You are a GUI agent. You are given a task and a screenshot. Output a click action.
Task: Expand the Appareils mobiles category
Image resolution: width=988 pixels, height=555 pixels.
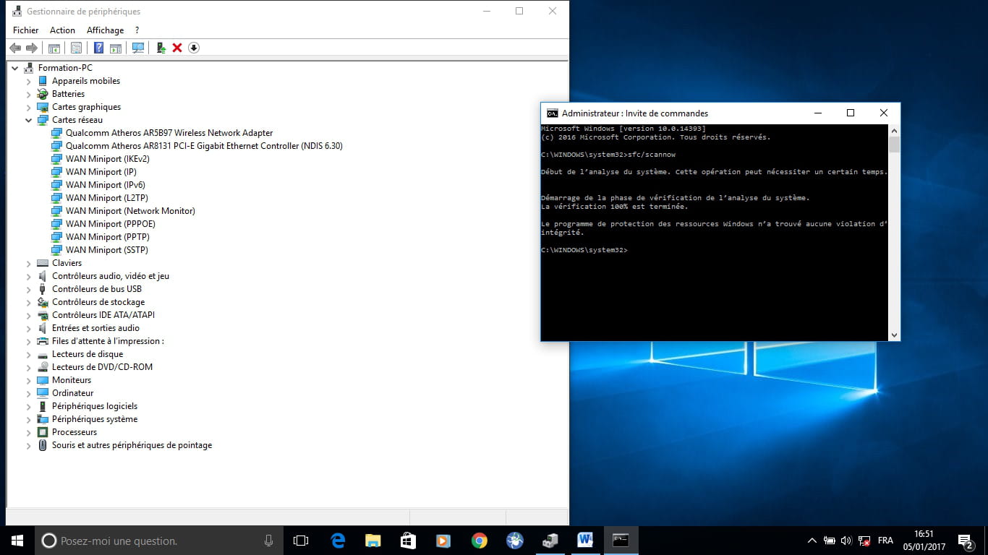[29, 81]
